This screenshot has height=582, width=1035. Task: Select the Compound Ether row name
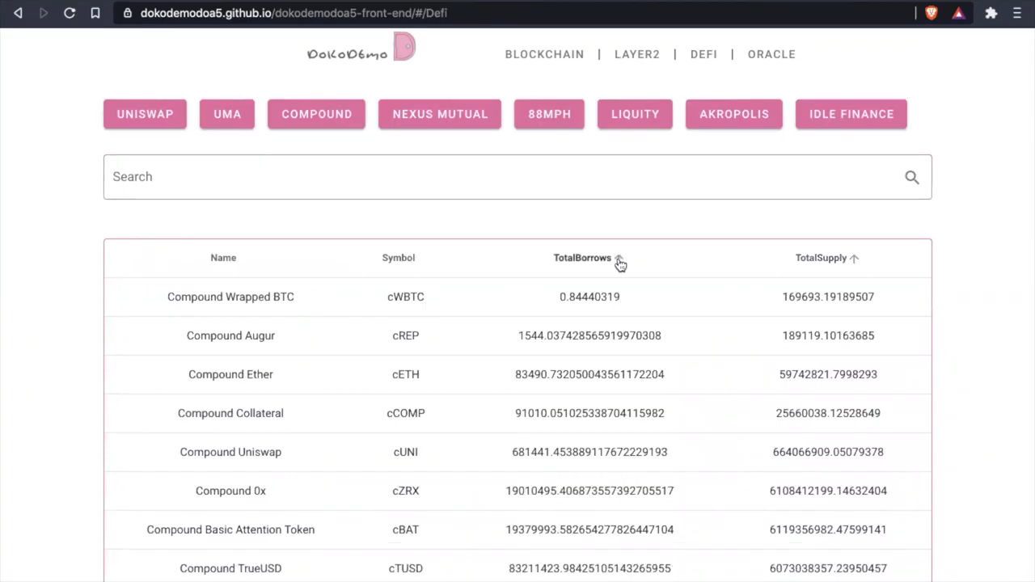point(230,374)
